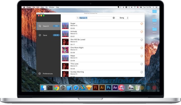Click the magnifier icon inside search field
Viewport: 181px width, 105px height.
78,18
